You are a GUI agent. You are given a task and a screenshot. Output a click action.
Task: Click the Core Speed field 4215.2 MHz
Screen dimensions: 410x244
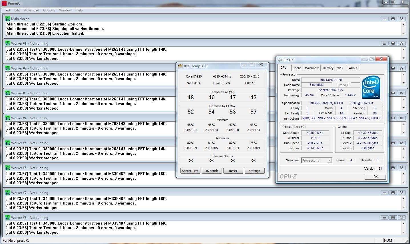(315, 133)
